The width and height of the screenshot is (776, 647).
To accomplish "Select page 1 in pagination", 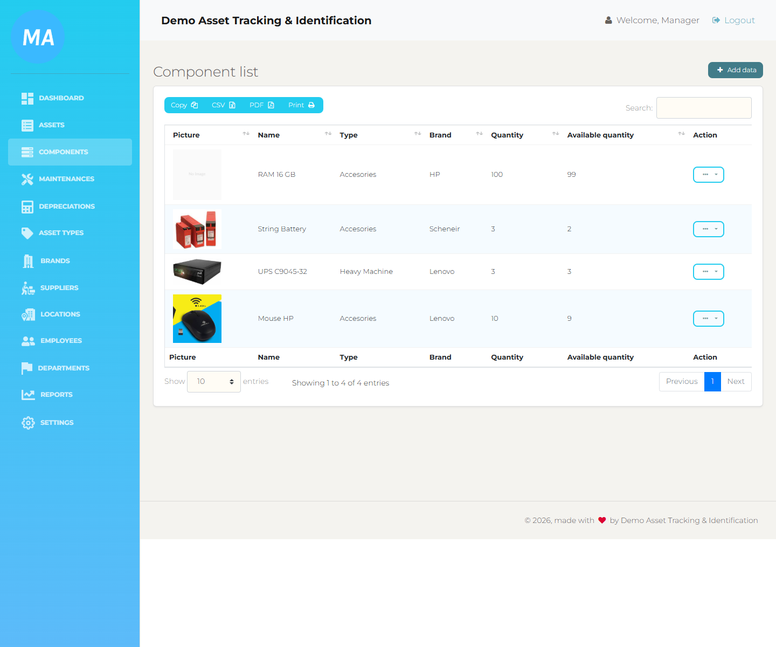I will tap(712, 382).
